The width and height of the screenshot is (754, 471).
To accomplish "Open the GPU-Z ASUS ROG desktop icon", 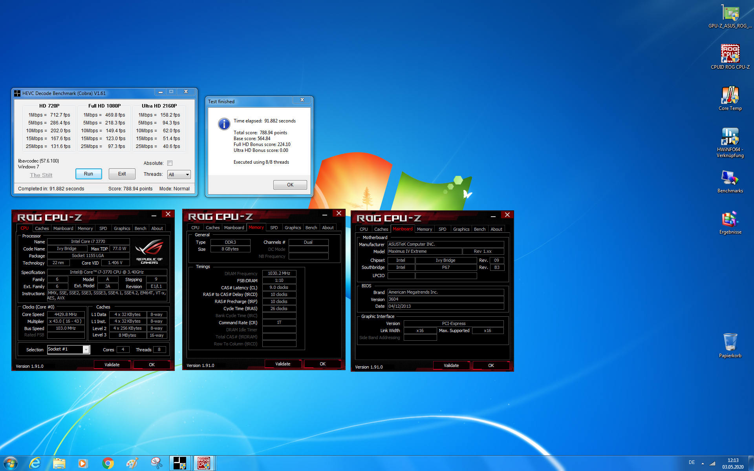I will point(730,16).
